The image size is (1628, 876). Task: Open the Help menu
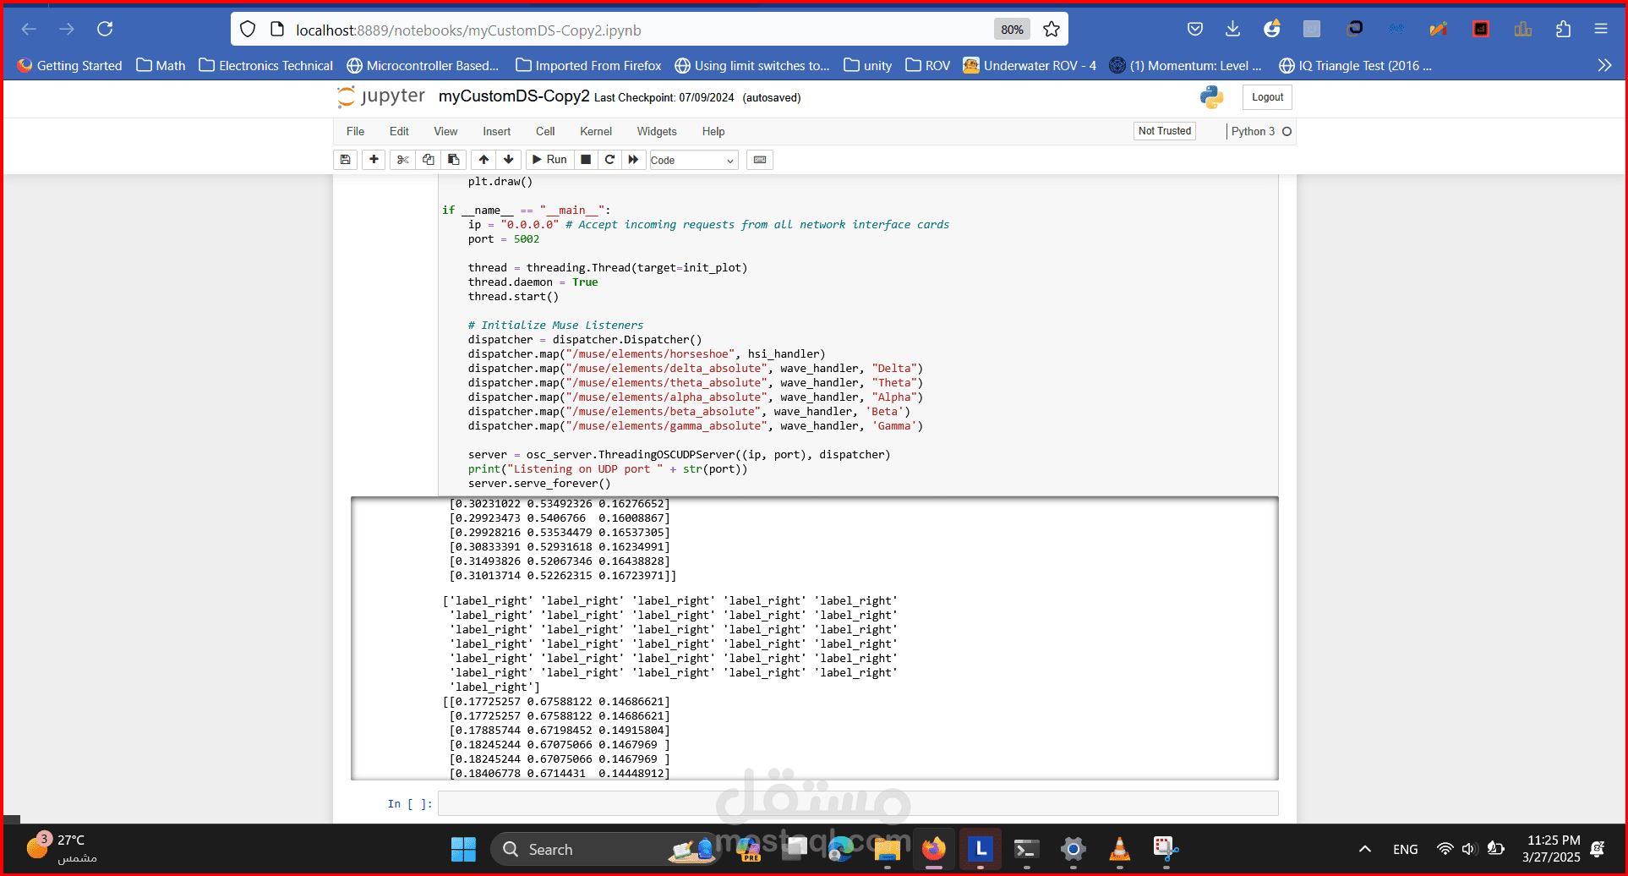(713, 132)
